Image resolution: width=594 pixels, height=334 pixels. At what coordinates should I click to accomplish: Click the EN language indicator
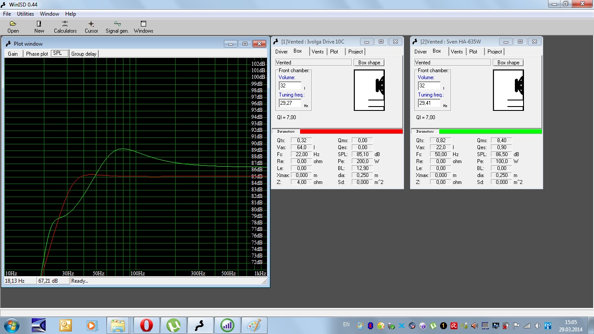tap(346, 324)
